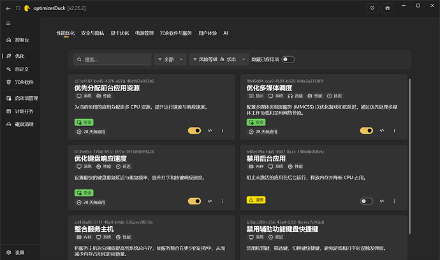Switch to the 性能优化 tab
This screenshot has width=440, height=260.
pos(66,33)
